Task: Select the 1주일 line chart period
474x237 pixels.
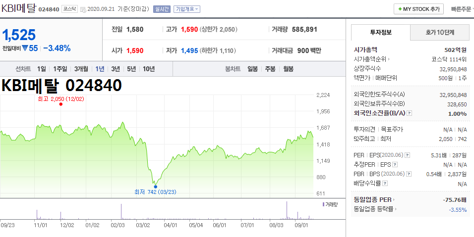Action: pos(60,69)
